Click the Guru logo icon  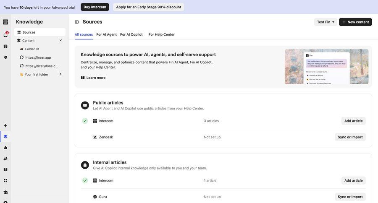(x=95, y=197)
